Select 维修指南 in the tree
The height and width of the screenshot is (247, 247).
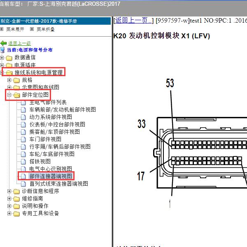pos(33,198)
